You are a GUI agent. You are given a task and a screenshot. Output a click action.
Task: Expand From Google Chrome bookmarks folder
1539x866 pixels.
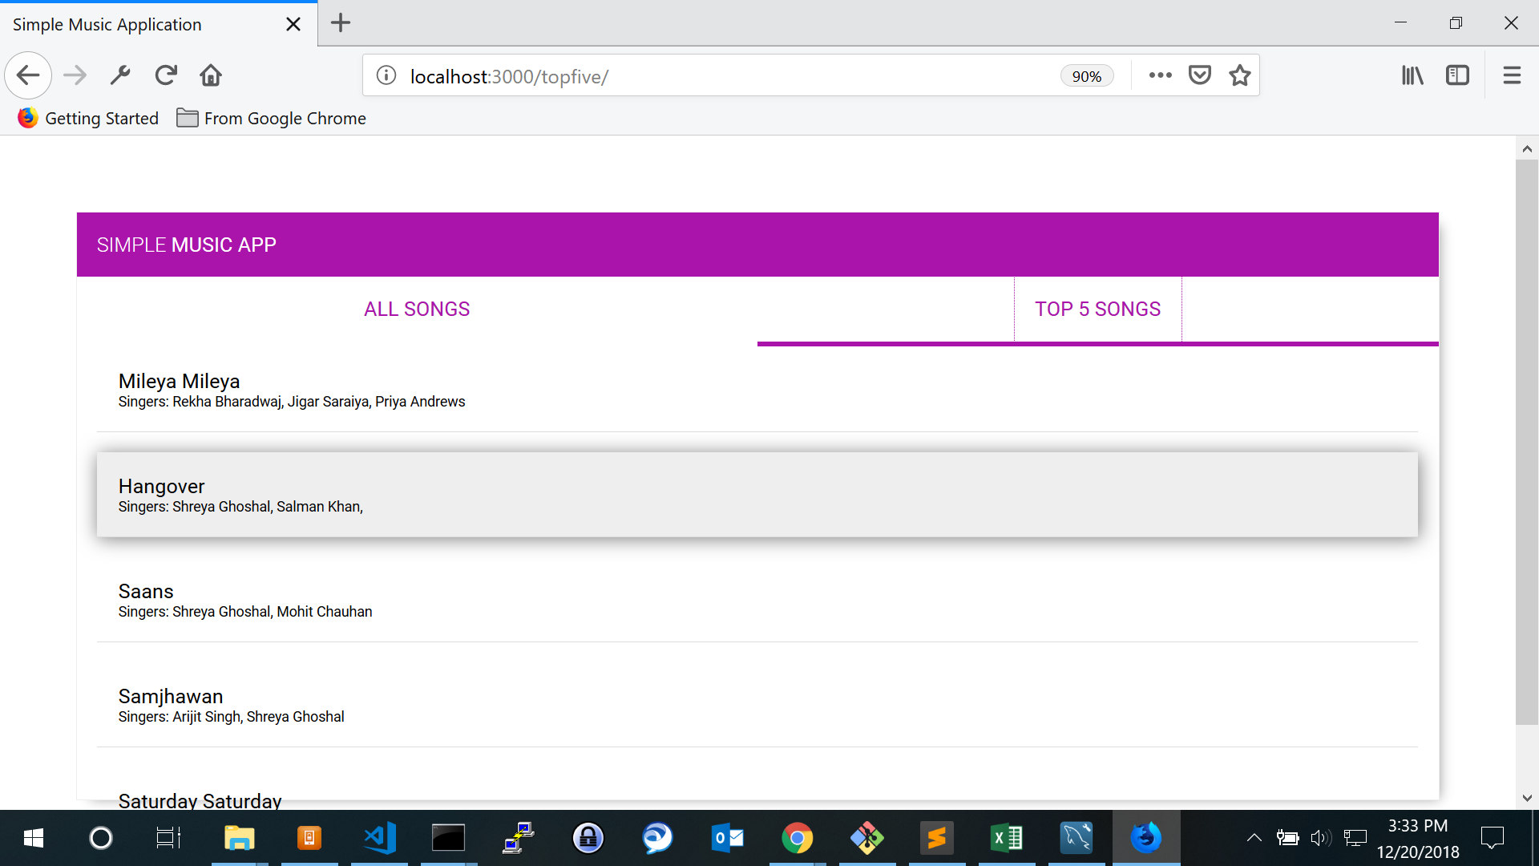(x=271, y=119)
